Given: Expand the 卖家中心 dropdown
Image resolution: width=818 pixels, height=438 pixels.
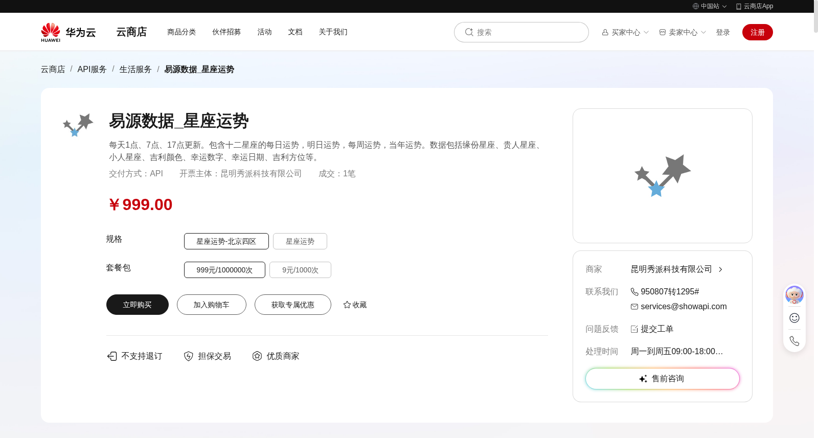Looking at the screenshot, I should pos(703,32).
